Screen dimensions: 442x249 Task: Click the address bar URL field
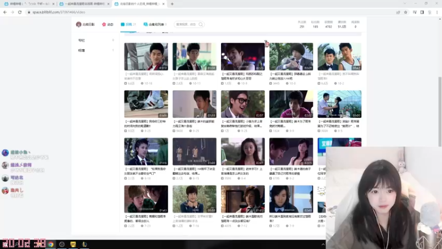[210, 12]
